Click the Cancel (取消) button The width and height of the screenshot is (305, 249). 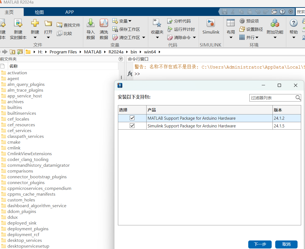point(286,244)
